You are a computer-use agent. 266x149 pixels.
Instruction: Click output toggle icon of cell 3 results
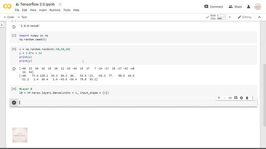14,69
